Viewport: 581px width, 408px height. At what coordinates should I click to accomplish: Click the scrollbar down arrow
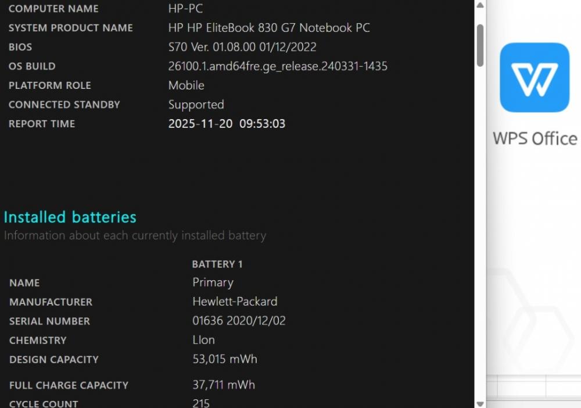click(480, 403)
